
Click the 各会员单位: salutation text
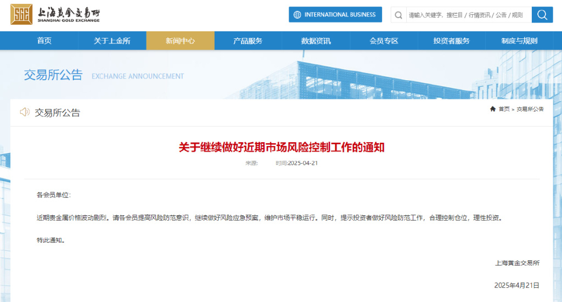coord(54,195)
